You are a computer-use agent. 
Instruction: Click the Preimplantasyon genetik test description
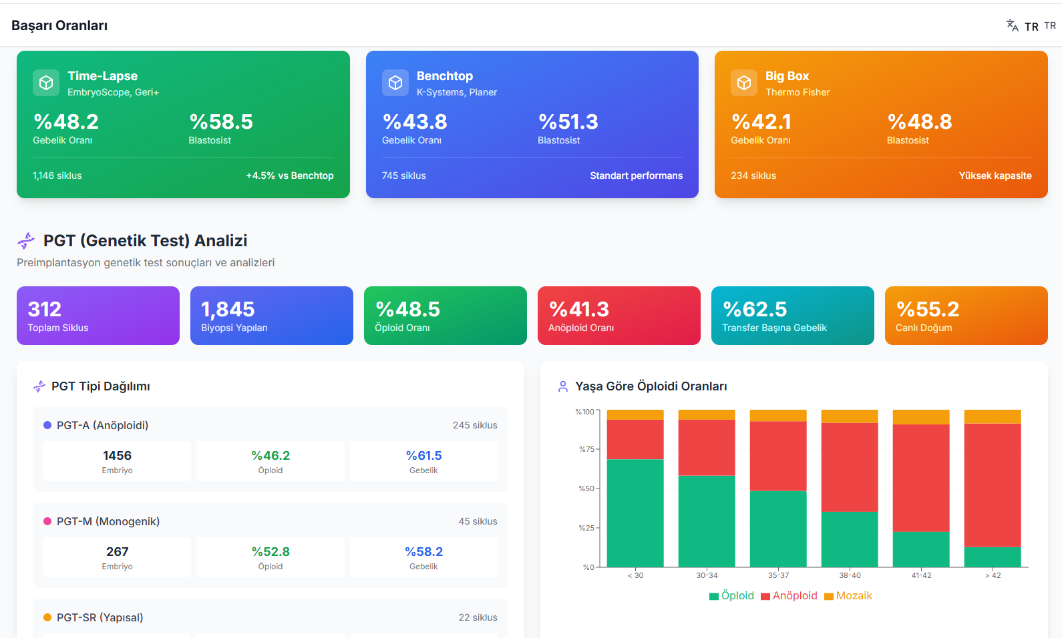(x=146, y=263)
